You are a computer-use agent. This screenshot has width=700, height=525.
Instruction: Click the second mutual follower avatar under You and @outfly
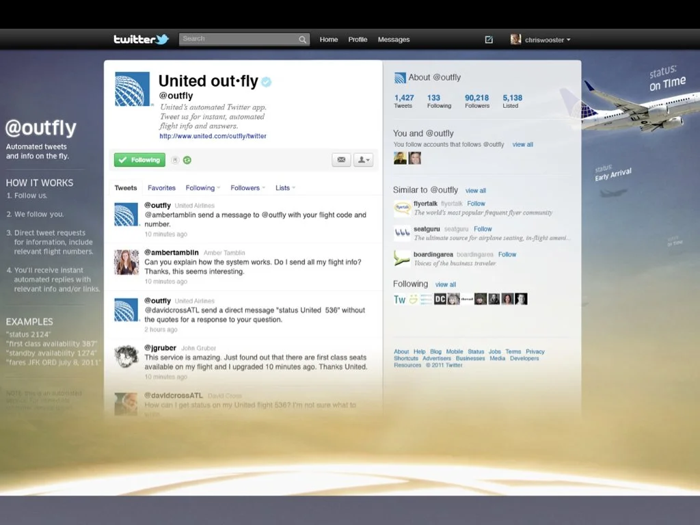[415, 158]
